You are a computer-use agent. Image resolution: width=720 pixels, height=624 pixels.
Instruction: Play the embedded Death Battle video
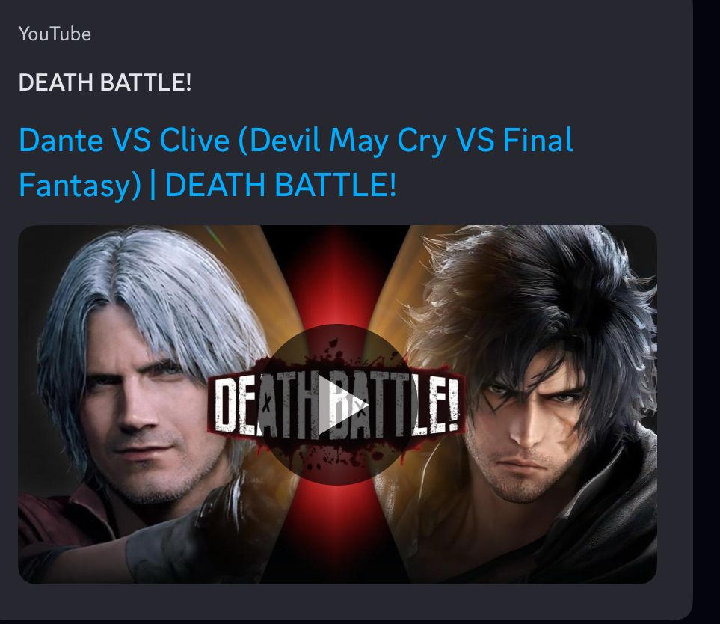point(337,404)
